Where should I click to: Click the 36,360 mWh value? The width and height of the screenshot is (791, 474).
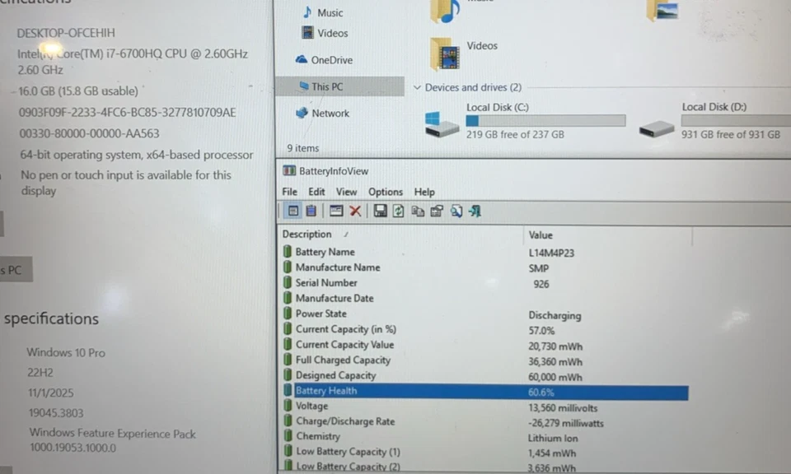(555, 361)
